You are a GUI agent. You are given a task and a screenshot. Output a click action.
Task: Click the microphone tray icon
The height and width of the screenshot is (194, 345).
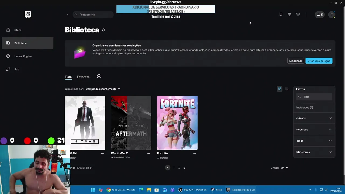pyautogui.click(x=316, y=190)
